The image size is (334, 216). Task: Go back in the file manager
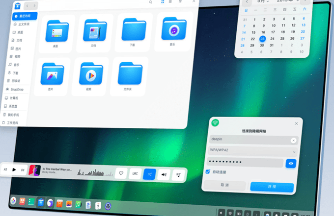click(28, 6)
